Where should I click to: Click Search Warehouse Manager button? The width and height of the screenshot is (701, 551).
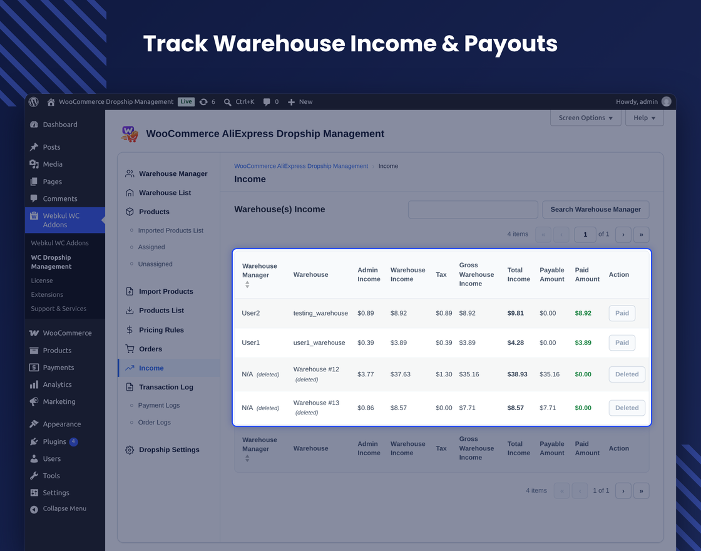point(595,209)
